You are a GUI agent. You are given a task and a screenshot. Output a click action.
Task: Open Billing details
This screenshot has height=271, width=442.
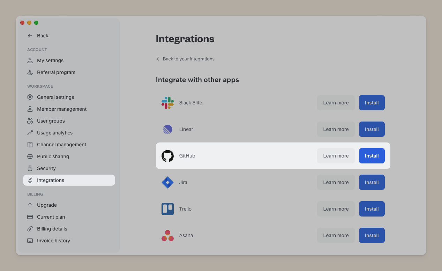click(x=69, y=229)
